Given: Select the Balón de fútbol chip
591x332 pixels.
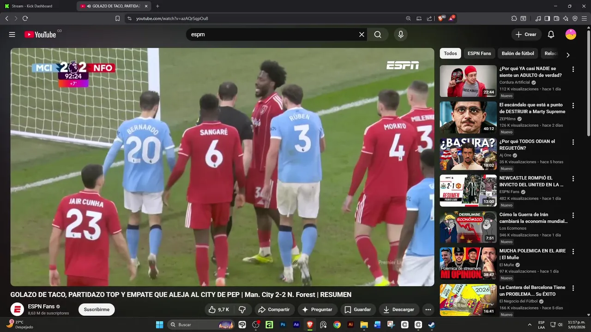Looking at the screenshot, I should pos(518,53).
